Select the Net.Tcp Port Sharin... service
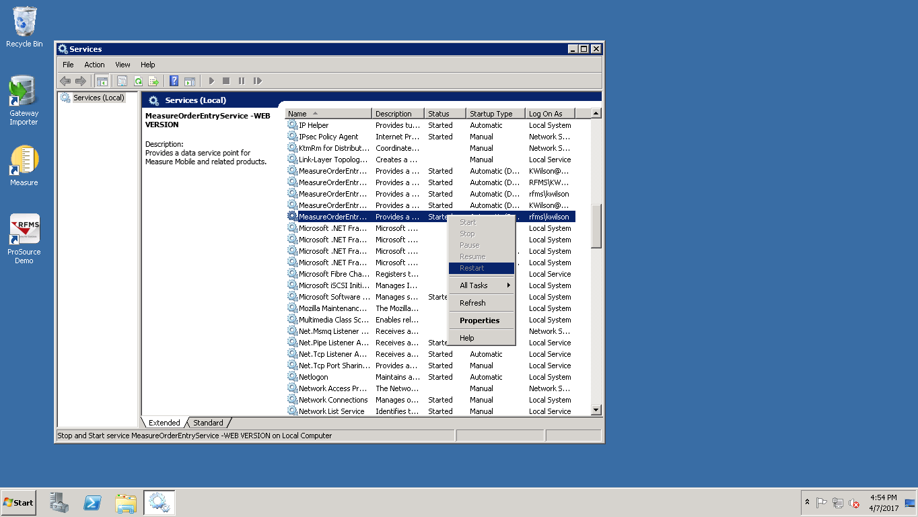The width and height of the screenshot is (918, 517). click(x=431, y=366)
